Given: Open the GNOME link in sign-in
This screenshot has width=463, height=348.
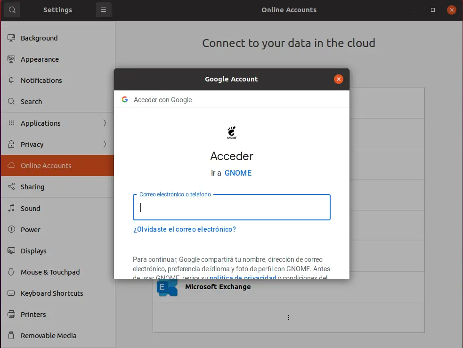Looking at the screenshot, I should [x=238, y=173].
